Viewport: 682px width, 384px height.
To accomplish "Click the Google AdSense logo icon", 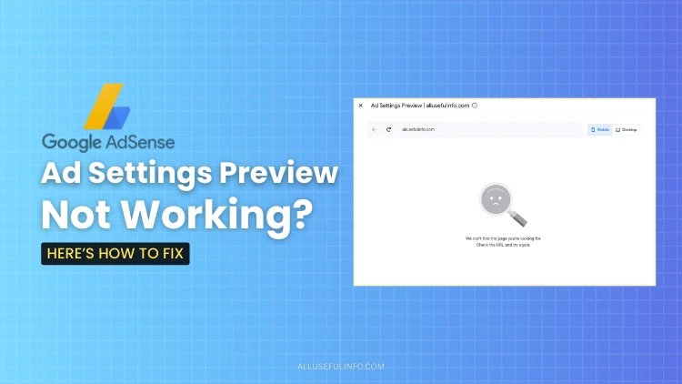I will tap(107, 106).
